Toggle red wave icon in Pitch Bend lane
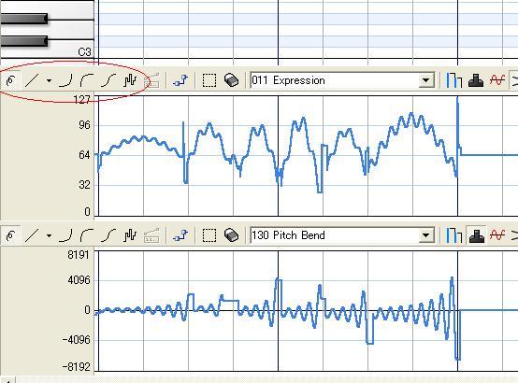This screenshot has height=383, width=518. 497,235
